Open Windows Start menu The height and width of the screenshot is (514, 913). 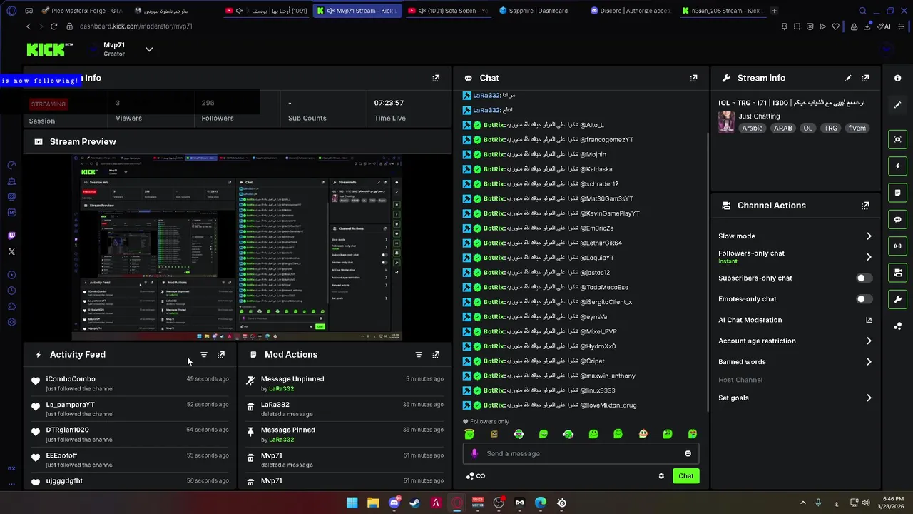coord(352,503)
